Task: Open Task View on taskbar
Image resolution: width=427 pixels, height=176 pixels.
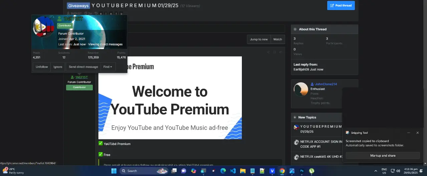Action: point(174,171)
